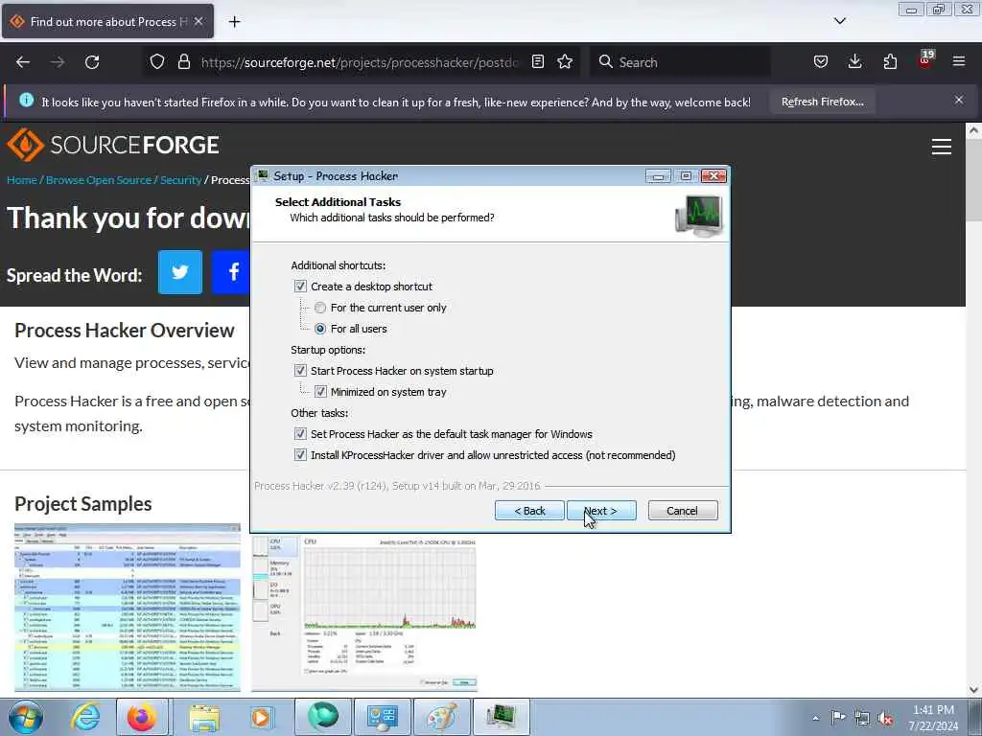Click the extension icon with badge 19
Image resolution: width=982 pixels, height=736 pixels.
[x=925, y=60]
